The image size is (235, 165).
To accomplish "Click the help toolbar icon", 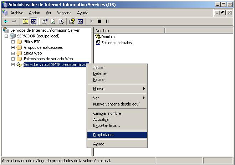I will 72,21.
